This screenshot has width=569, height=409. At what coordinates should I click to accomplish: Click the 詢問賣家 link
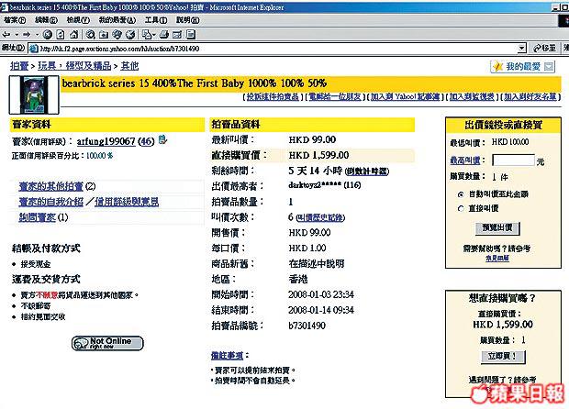(37, 217)
